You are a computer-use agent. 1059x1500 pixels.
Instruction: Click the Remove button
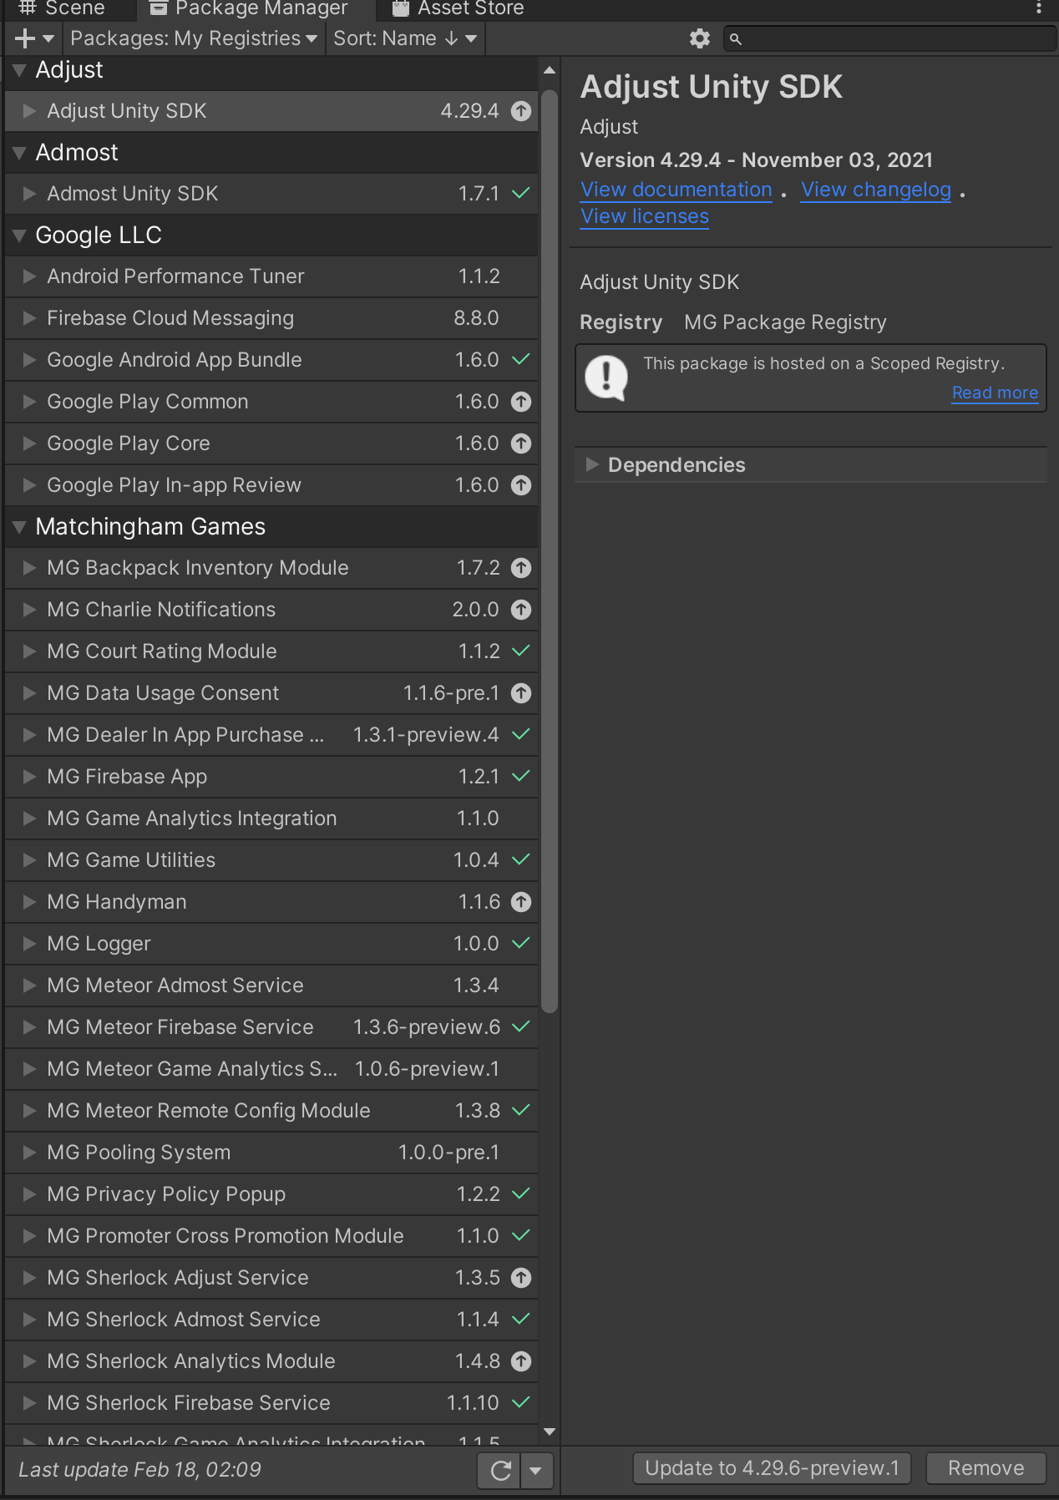pos(986,1468)
